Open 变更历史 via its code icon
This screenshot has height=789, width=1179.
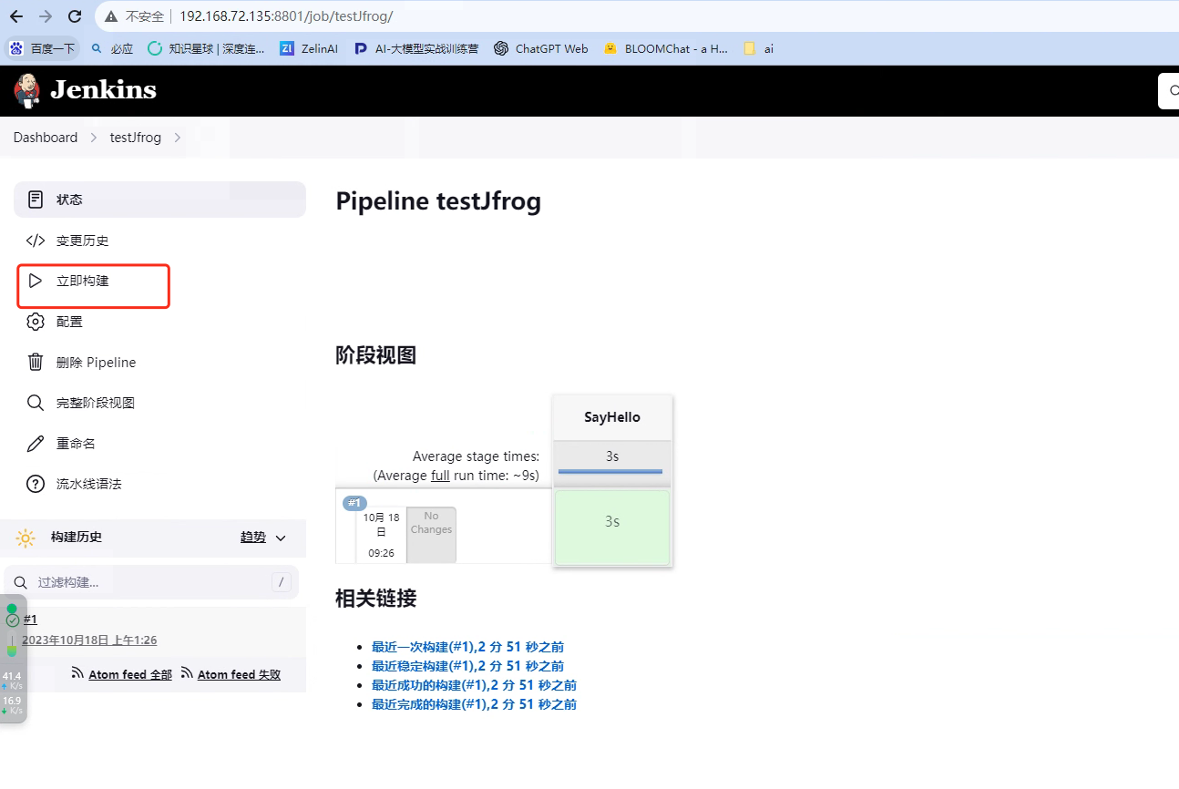[x=35, y=240]
